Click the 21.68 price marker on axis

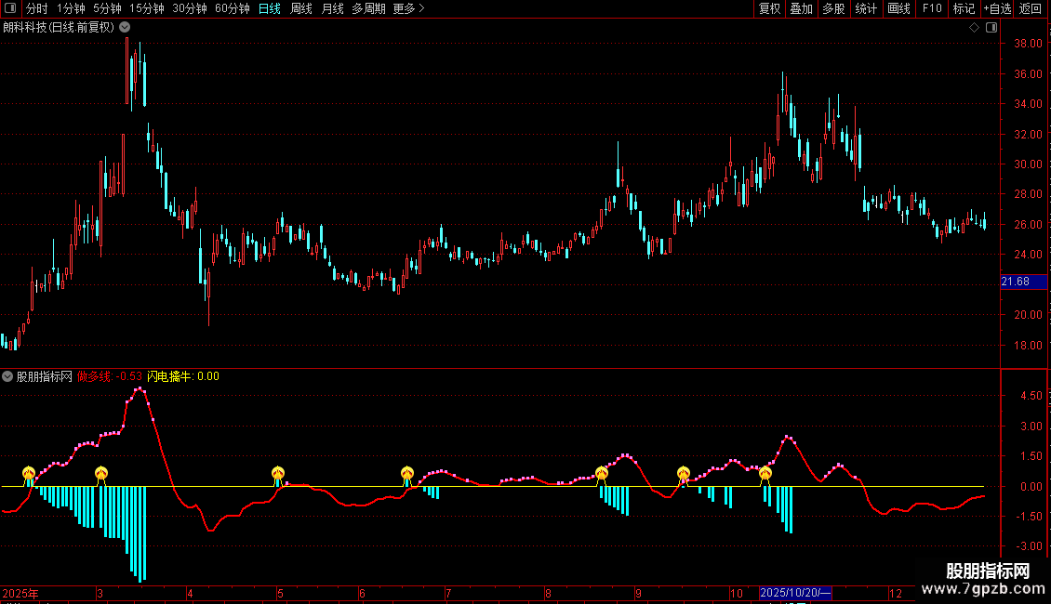[1023, 282]
